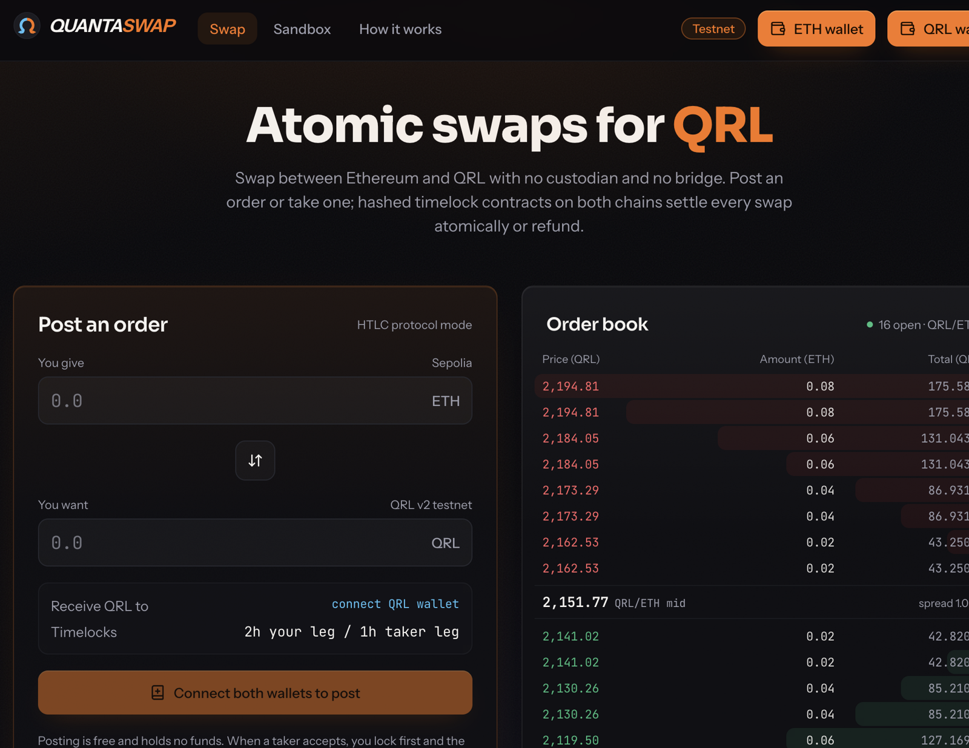Click the Price (QRL) column header
Image resolution: width=969 pixels, height=748 pixels.
tap(571, 359)
